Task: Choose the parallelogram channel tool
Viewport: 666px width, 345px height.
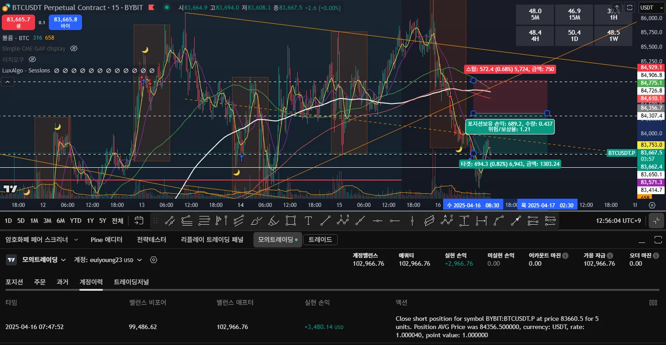Action: [429, 221]
